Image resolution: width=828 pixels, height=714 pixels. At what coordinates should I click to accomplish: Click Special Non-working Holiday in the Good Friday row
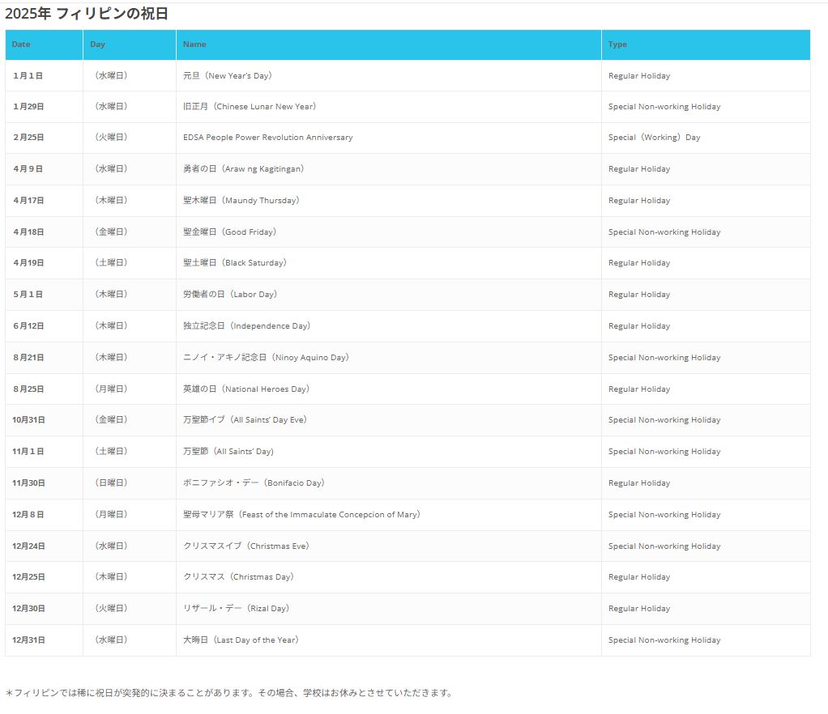click(664, 232)
